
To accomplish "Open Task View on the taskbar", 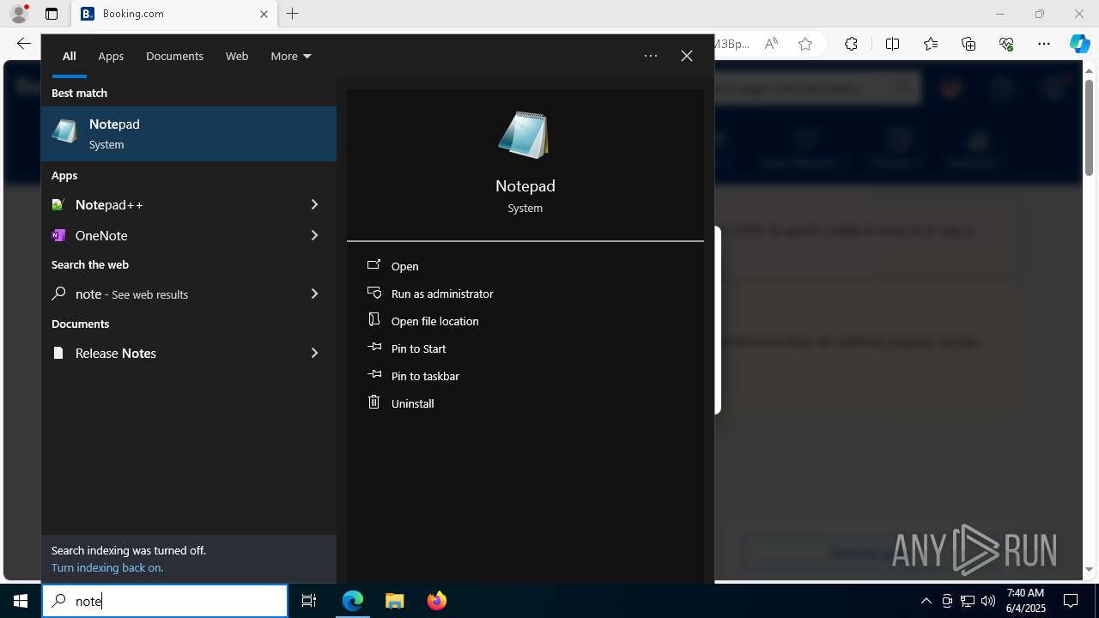I will (309, 601).
